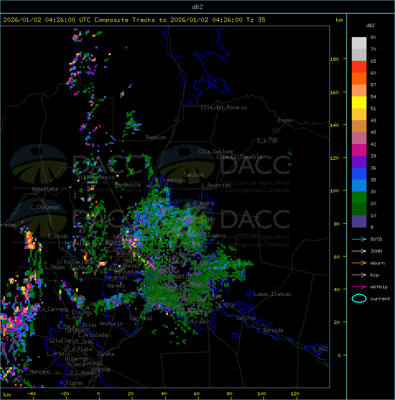The width and height of the screenshot is (395, 400).
Task: Select the 30 dBZ green swatch
Action: pos(359,197)
